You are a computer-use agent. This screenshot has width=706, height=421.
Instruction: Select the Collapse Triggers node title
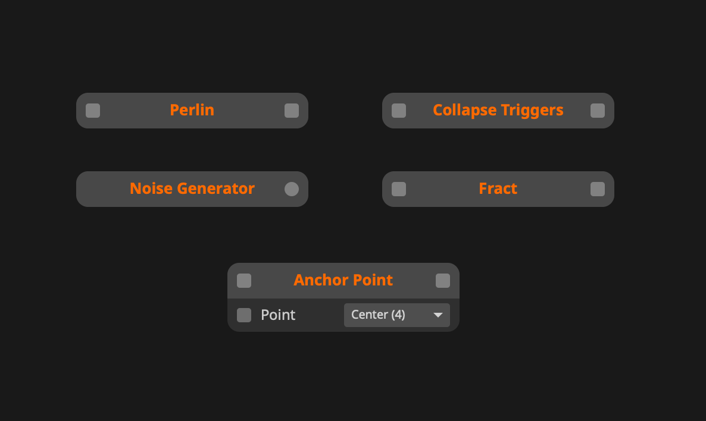(x=498, y=111)
